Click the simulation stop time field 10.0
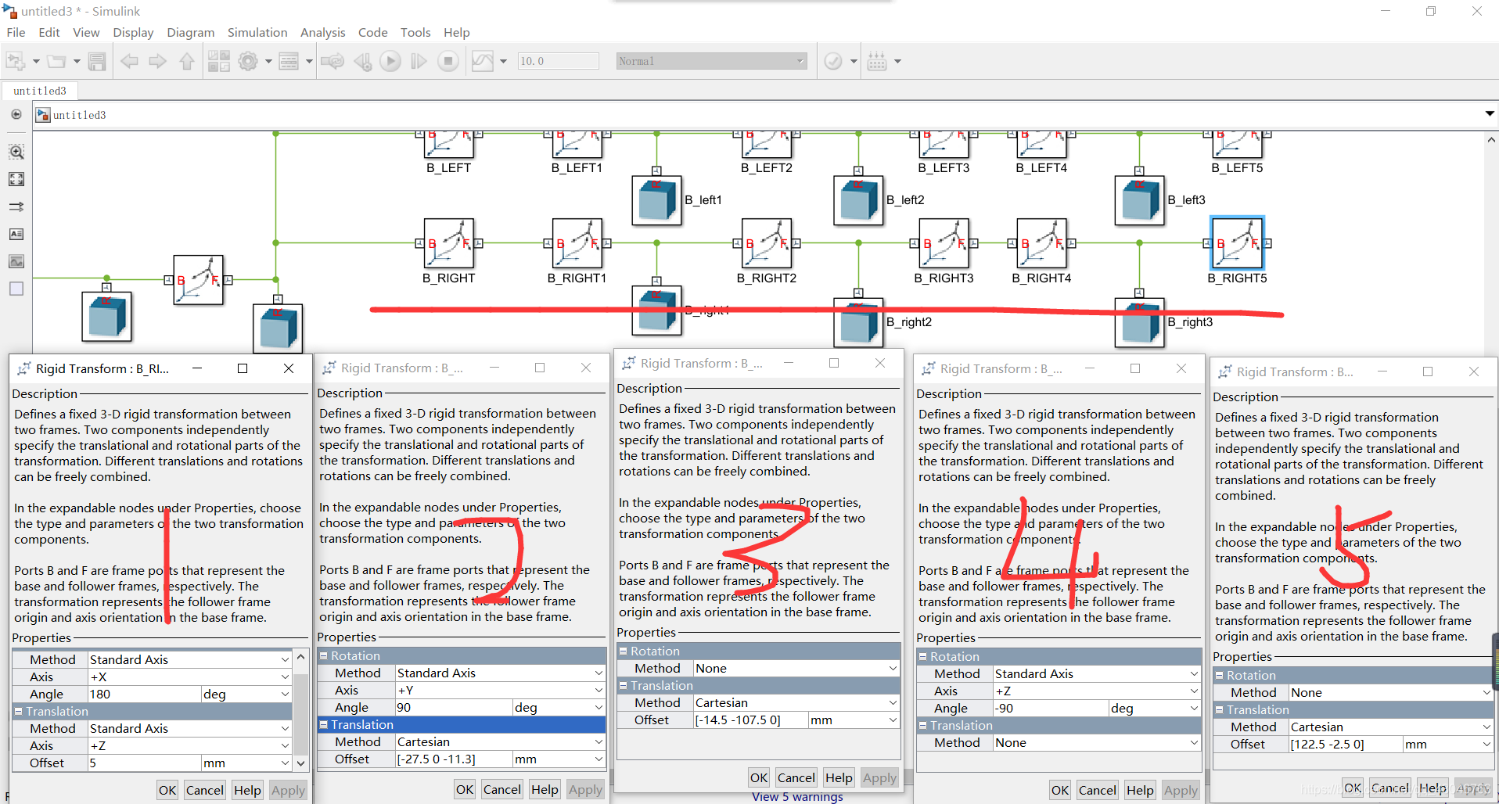The height and width of the screenshot is (804, 1499). point(558,61)
